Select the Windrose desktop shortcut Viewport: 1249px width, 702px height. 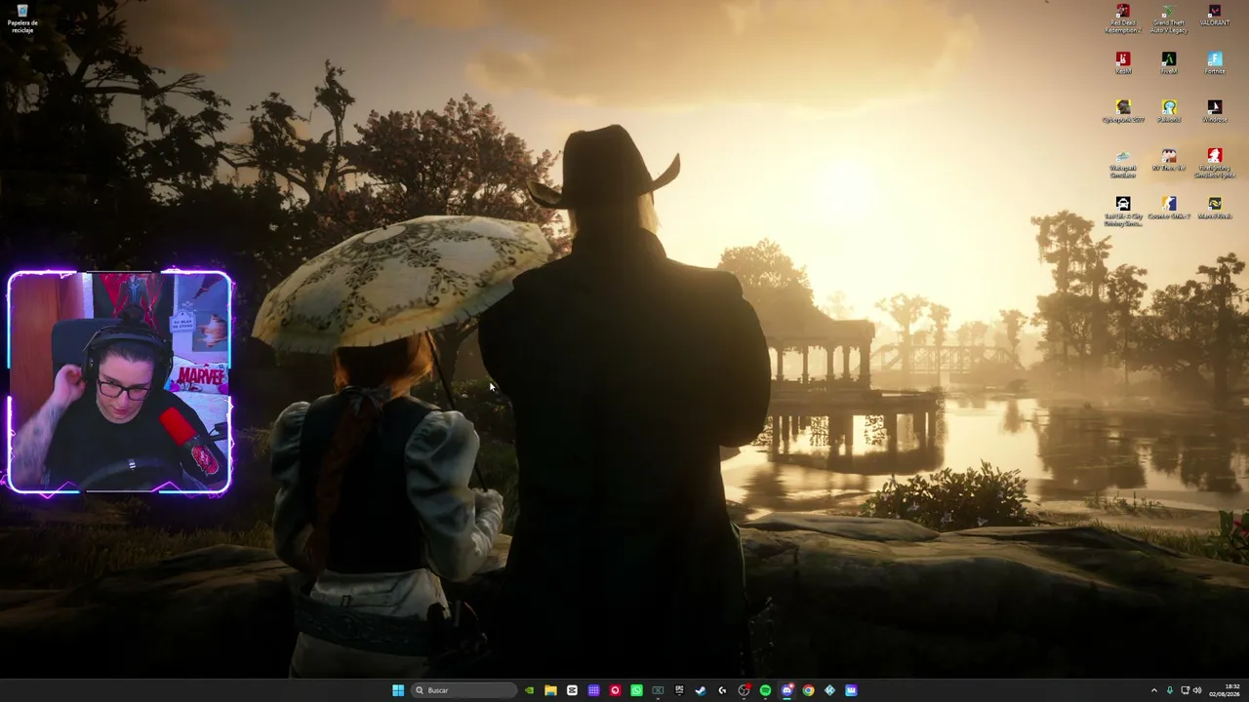(1215, 112)
